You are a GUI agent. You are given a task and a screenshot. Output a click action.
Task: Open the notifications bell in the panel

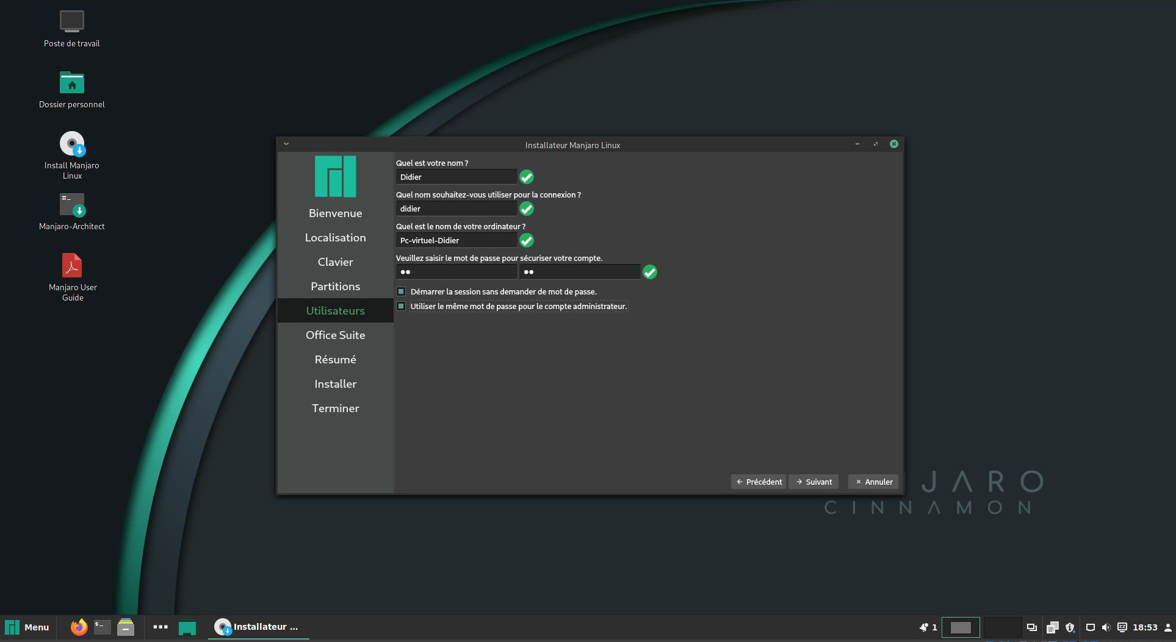click(923, 627)
